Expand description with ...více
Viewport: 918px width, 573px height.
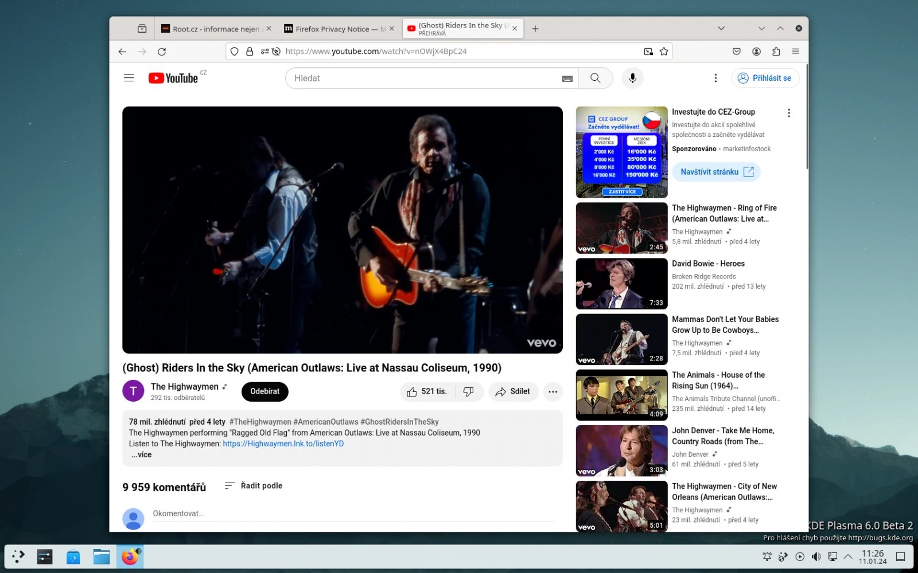[x=142, y=454]
